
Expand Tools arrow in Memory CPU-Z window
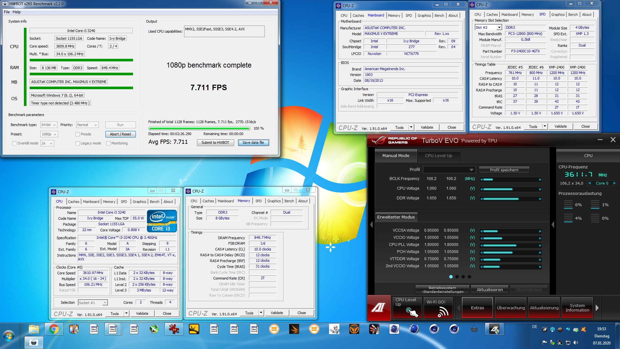coord(261,313)
